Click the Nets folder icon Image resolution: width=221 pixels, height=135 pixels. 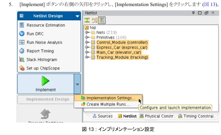pyautogui.click(x=93, y=32)
